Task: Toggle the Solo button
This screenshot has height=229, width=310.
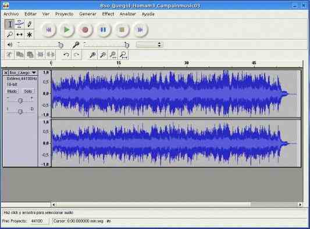Action: click(x=28, y=91)
